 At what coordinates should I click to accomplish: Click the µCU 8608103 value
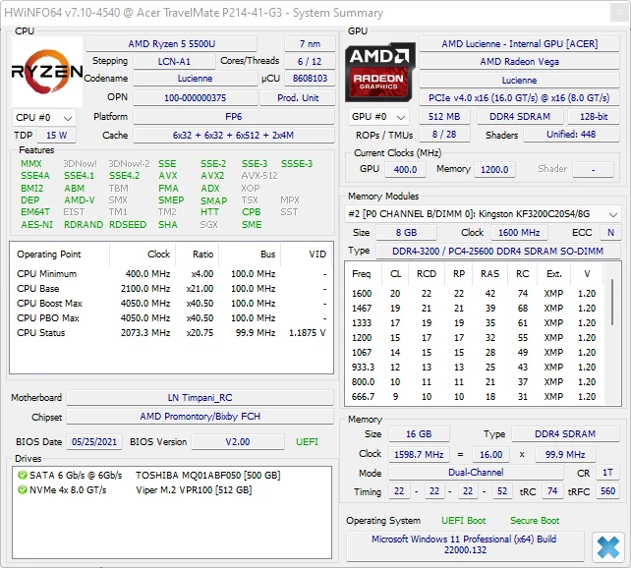[x=310, y=78]
